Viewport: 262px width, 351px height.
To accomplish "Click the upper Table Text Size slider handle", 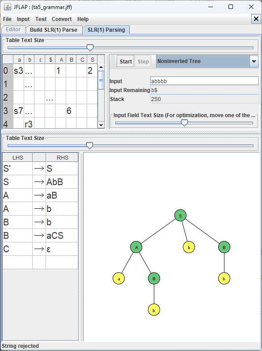I will tap(90, 47).
